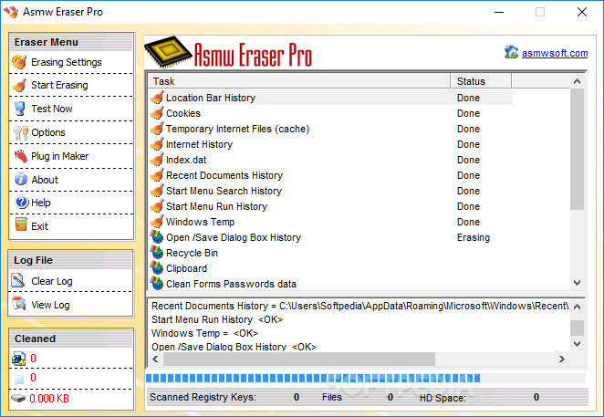Click the broom icon beside Windows Temp
This screenshot has height=417, width=604.
[x=157, y=222]
